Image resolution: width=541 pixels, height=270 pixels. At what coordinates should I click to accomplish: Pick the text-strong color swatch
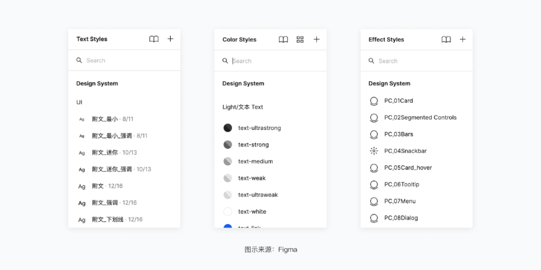(x=228, y=144)
